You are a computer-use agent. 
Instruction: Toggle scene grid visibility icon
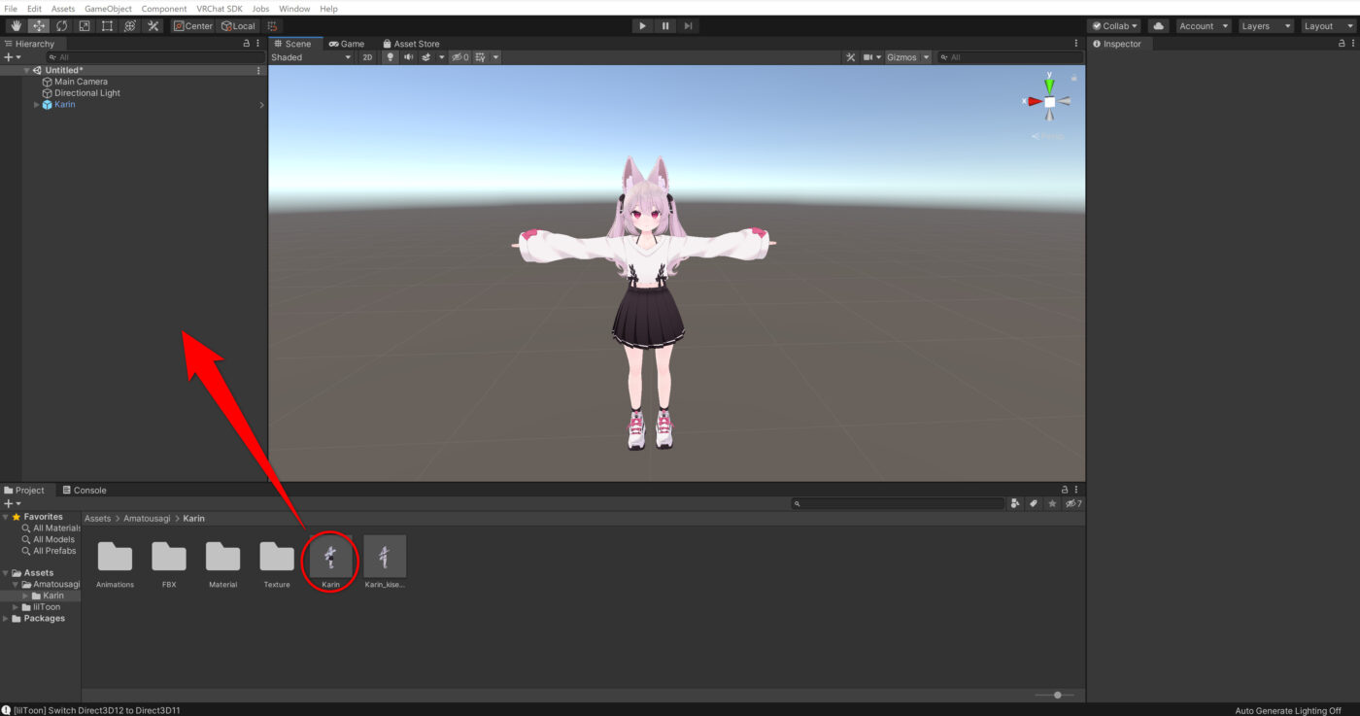[481, 57]
